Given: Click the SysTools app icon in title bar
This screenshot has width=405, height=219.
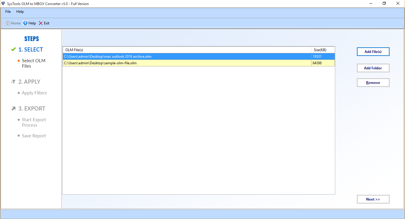Looking at the screenshot, I should 3,4.
